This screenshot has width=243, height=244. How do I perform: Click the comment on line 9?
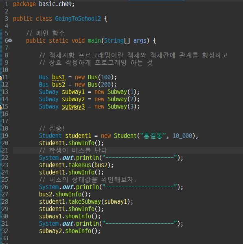point(96,63)
